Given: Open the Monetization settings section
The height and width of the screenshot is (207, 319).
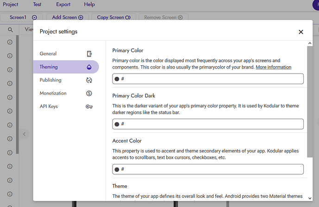Looking at the screenshot, I should (x=66, y=93).
